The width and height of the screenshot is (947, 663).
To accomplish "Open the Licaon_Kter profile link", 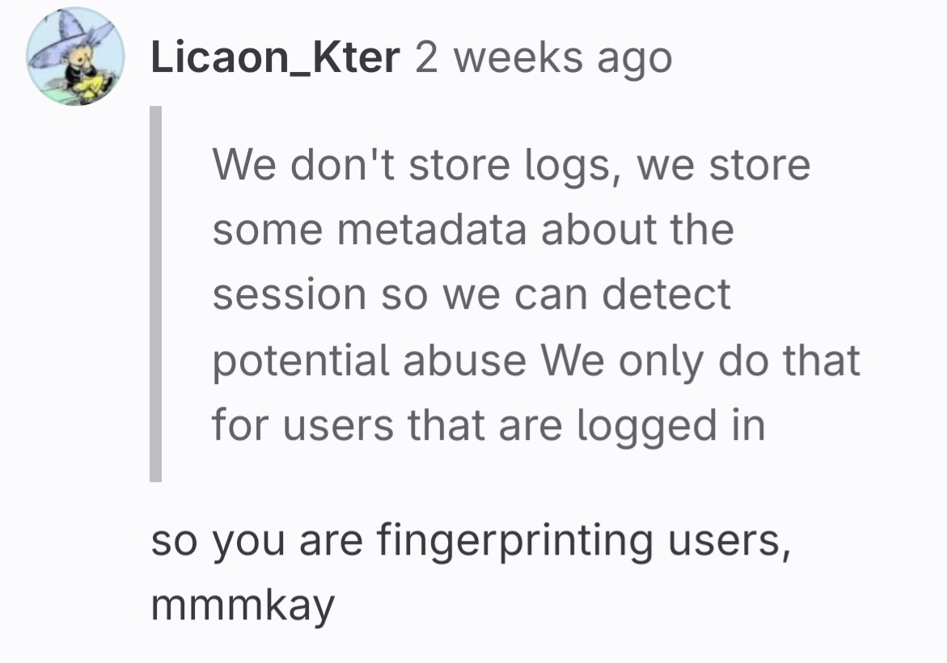I will coord(274,58).
